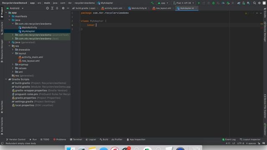Sync project with Gradle files icon
The height and width of the screenshot is (150, 267).
tap(239, 3)
